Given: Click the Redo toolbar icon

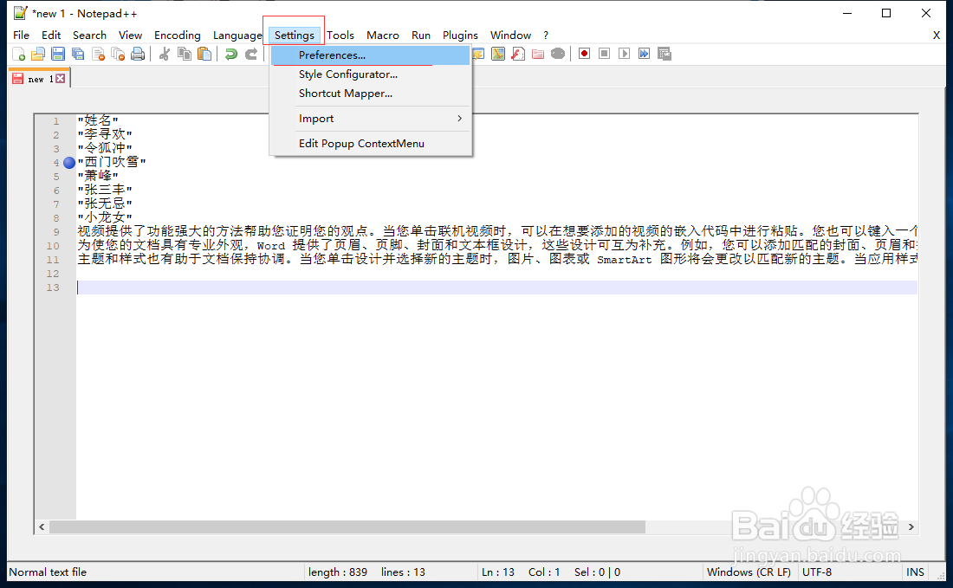Looking at the screenshot, I should (251, 54).
